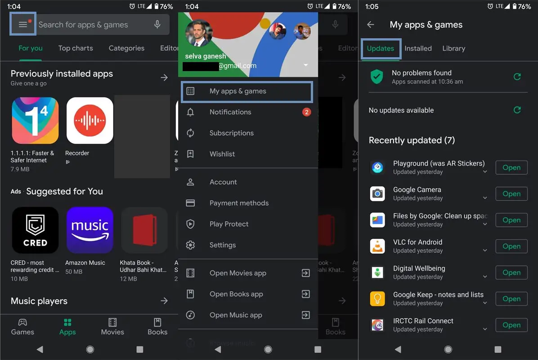This screenshot has height=360, width=538.
Task: Open the Amazon Music app icon
Action: pos(90,230)
